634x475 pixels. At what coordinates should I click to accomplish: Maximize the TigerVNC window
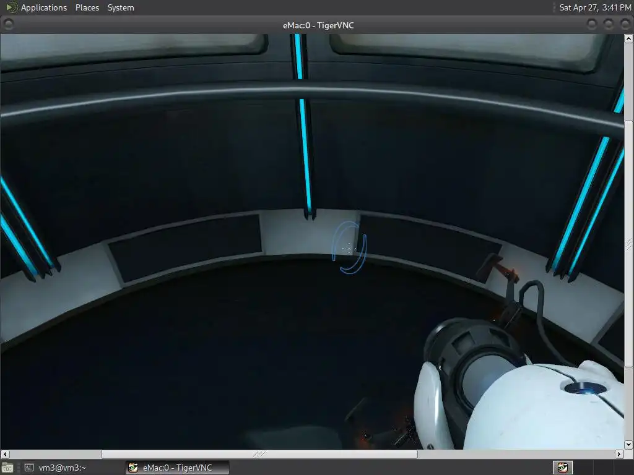[609, 25]
